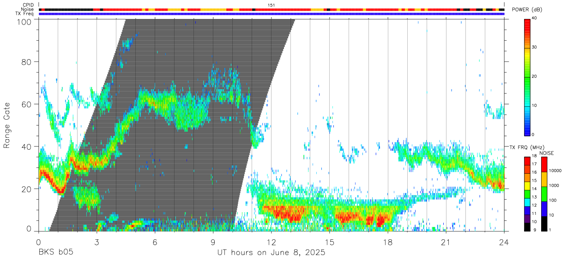Screen dimensions: 567x262
Task: Click the TX Freq row label
Action: [24, 13]
